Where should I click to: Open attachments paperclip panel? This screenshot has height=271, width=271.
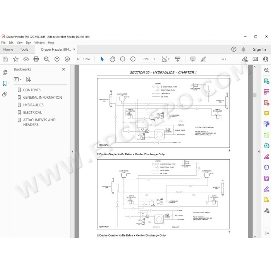click(x=5, y=94)
